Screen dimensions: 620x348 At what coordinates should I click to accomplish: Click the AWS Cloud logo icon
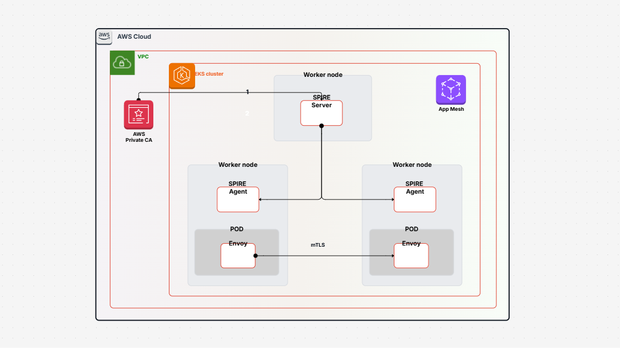(104, 36)
